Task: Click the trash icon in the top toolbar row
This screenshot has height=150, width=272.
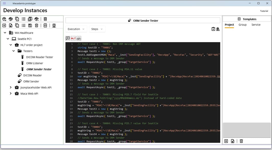Action: tap(45, 19)
